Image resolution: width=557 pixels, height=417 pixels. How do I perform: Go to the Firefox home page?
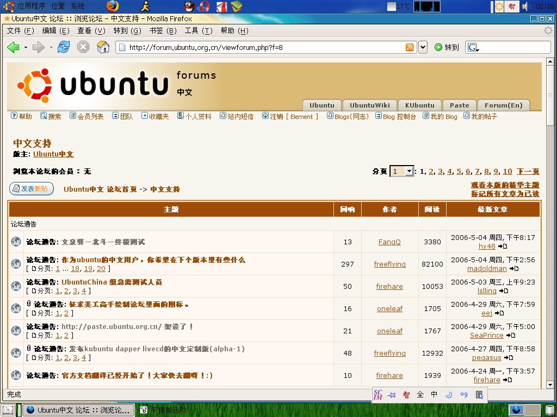tap(103, 47)
